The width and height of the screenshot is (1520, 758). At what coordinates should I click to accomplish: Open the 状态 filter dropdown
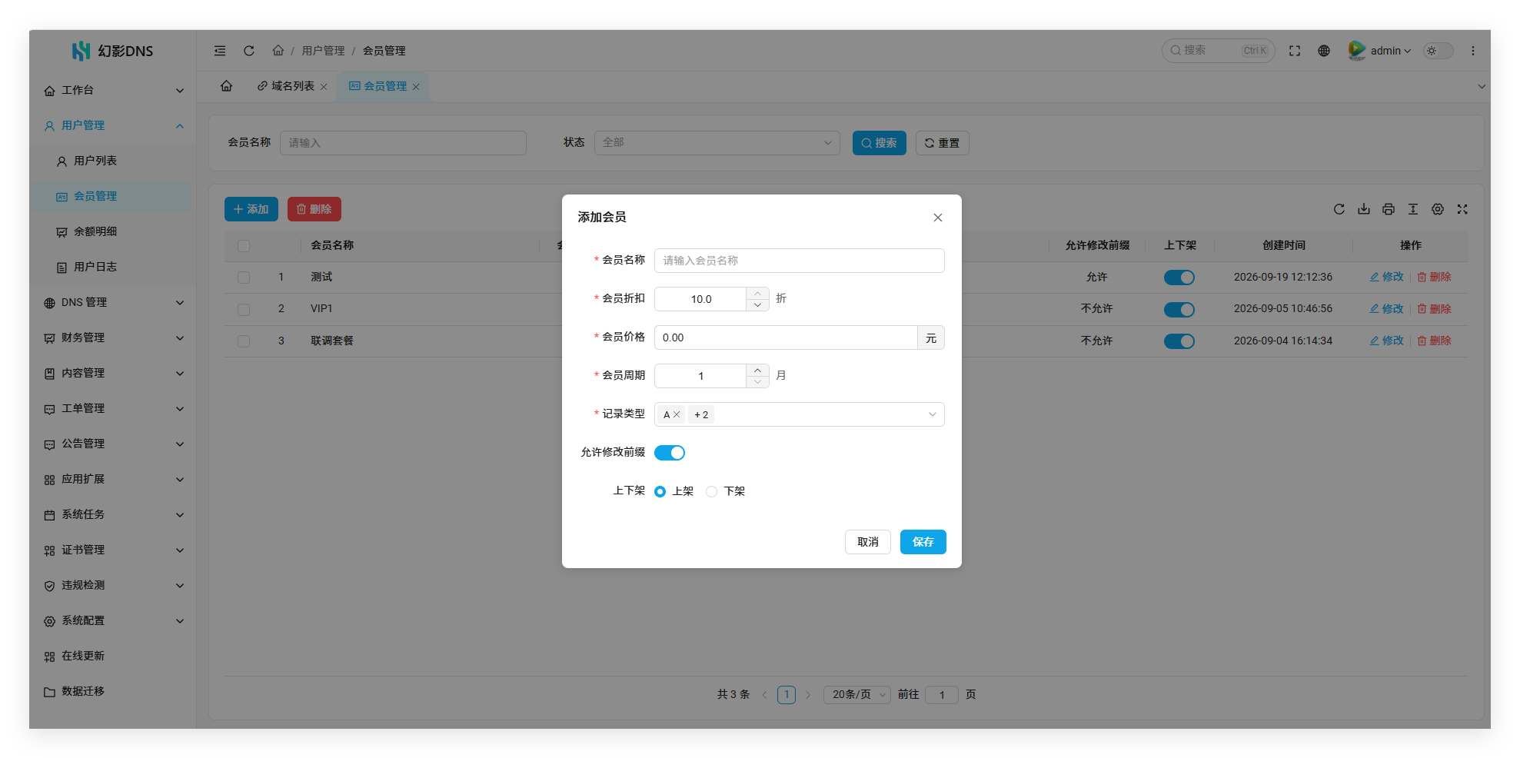717,143
